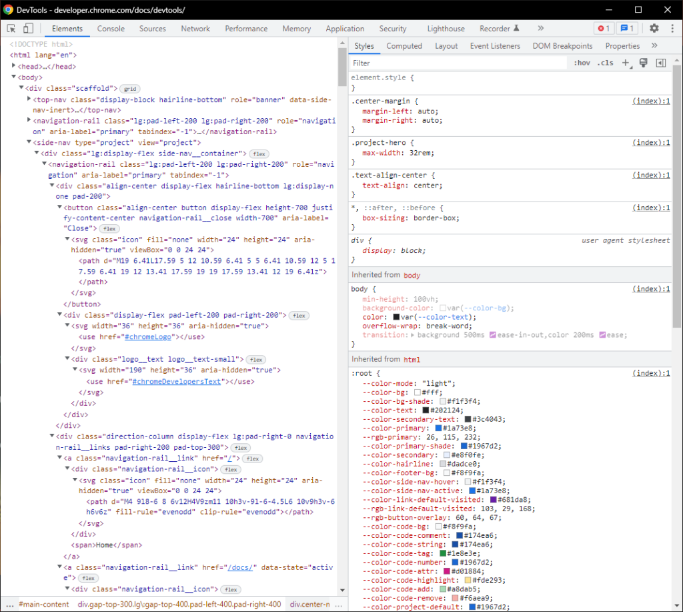Click the Elements panel vertical scrollbar thumb
This screenshot has height=612, width=683.
tap(342, 67)
